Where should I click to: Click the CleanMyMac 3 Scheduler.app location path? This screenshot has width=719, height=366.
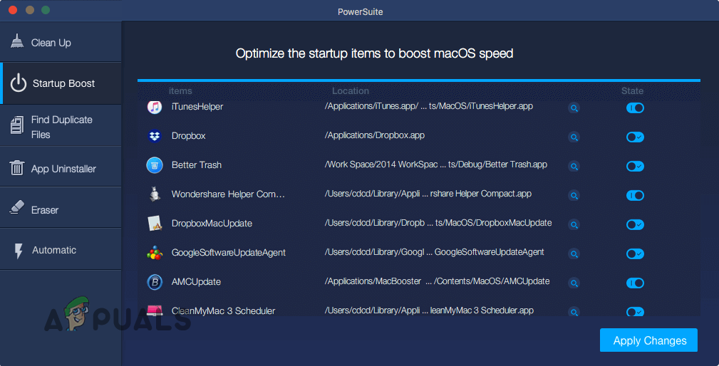(x=429, y=310)
